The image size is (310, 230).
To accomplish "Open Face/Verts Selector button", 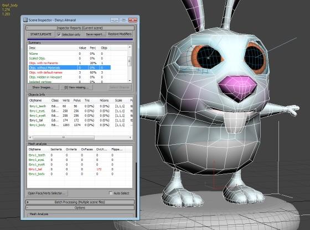I will (x=46, y=194).
